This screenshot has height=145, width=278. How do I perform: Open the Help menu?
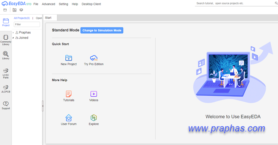click(75, 4)
